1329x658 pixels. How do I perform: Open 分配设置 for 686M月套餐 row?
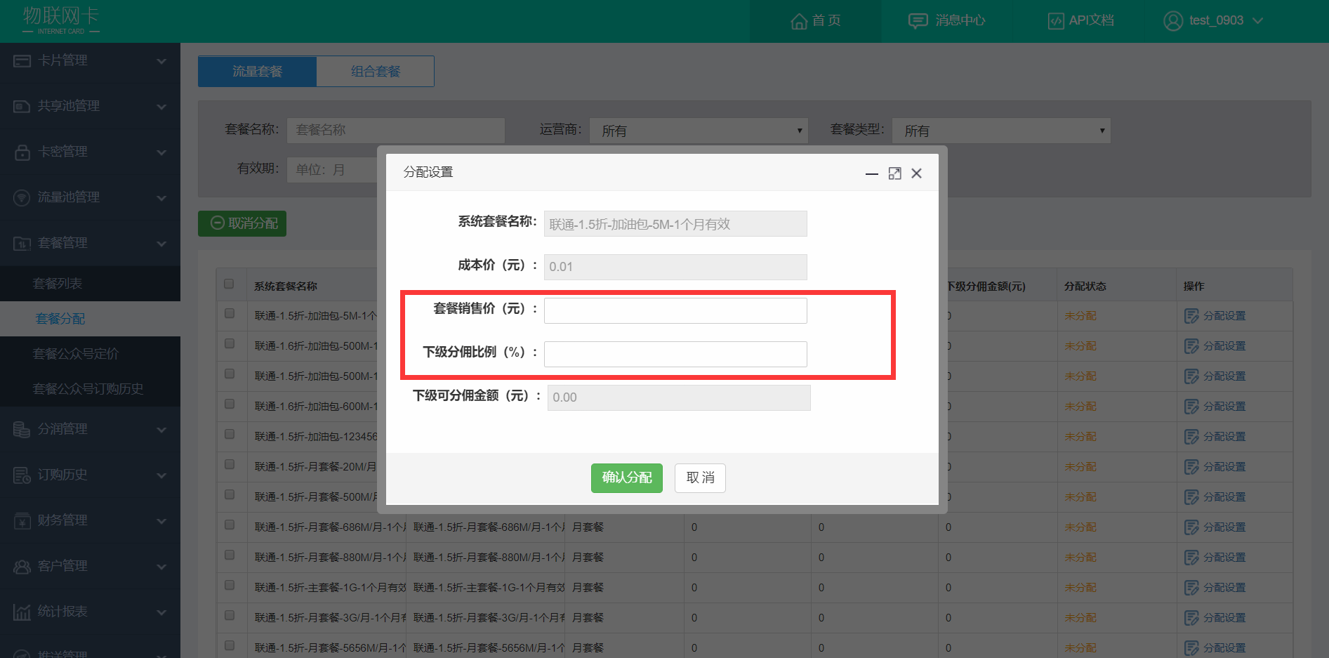pyautogui.click(x=1215, y=527)
